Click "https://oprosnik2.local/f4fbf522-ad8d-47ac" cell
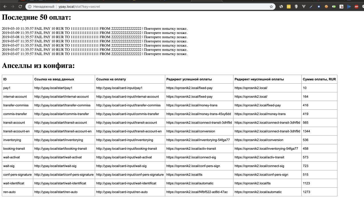Viewport: 364px width, 205px height. [199, 192]
